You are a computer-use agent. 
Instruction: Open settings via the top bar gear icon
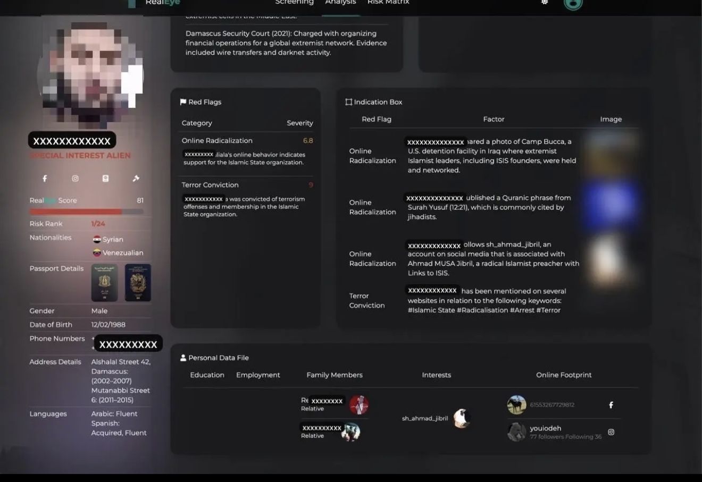[x=544, y=3]
